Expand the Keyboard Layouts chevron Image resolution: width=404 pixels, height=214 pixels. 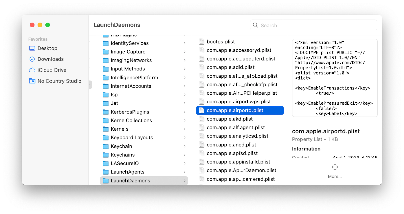(x=185, y=138)
